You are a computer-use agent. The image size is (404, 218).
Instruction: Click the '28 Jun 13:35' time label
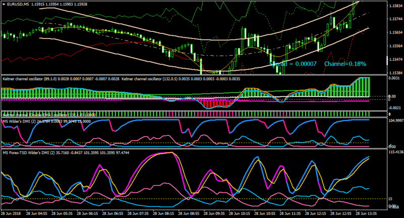[x=367, y=213]
